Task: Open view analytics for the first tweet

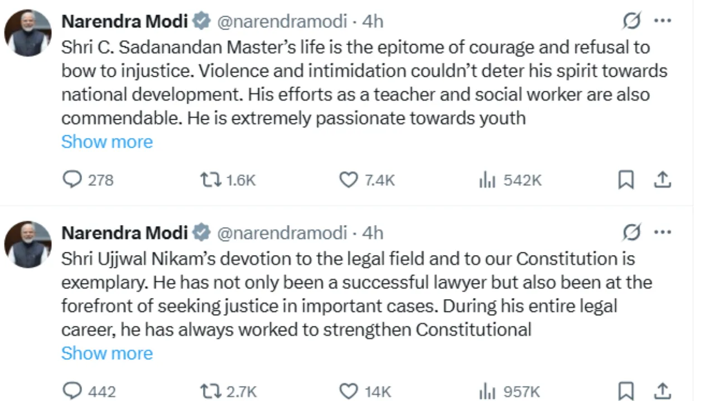Action: pos(488,179)
